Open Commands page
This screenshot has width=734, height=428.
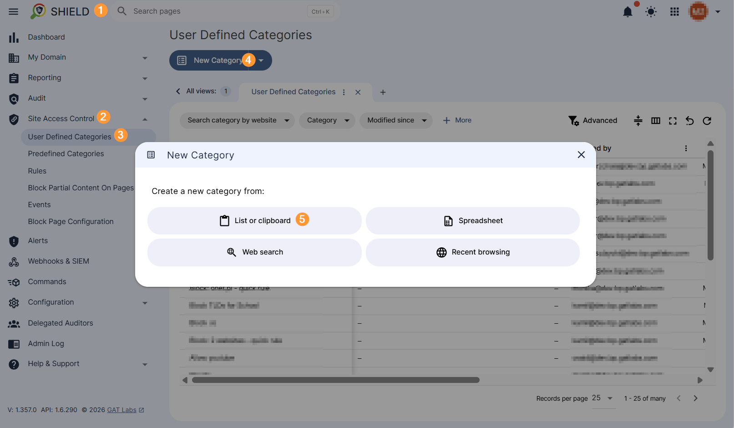(47, 281)
